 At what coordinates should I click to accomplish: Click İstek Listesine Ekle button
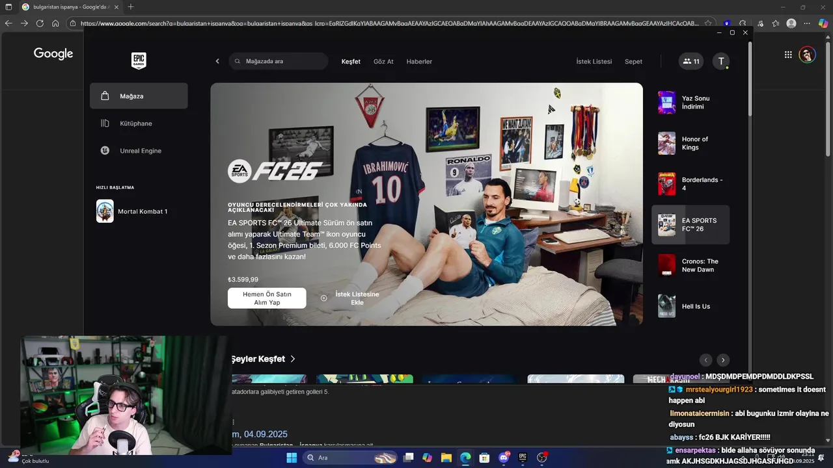(x=350, y=298)
